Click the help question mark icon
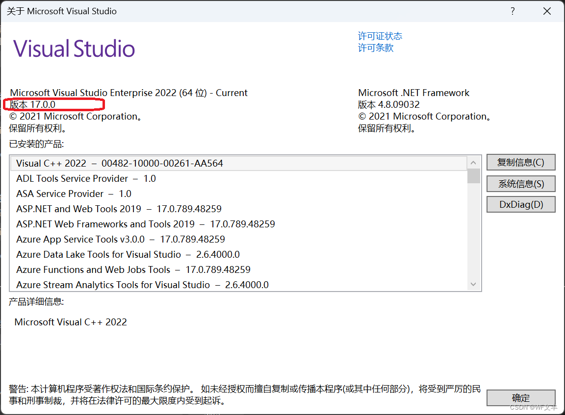This screenshot has height=415, width=565. coord(513,11)
